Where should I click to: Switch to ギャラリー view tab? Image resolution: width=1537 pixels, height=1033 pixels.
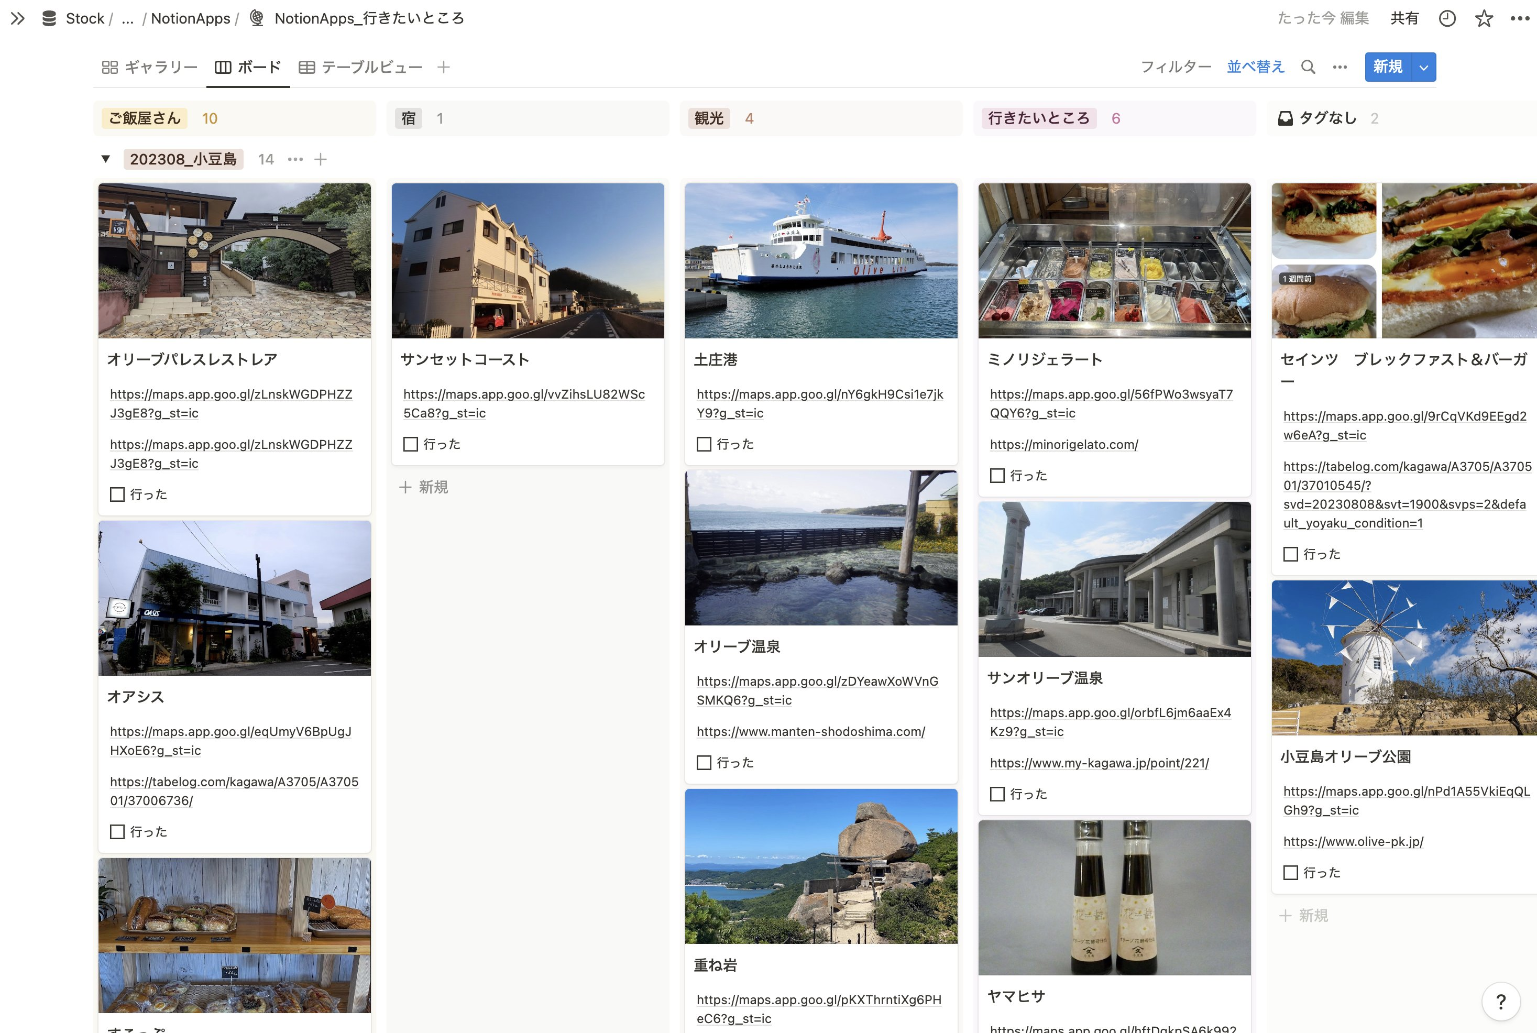pos(150,67)
